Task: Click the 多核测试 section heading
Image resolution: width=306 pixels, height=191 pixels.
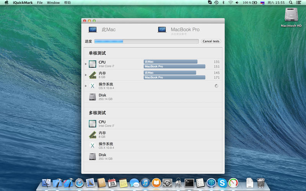Action: tap(97, 113)
